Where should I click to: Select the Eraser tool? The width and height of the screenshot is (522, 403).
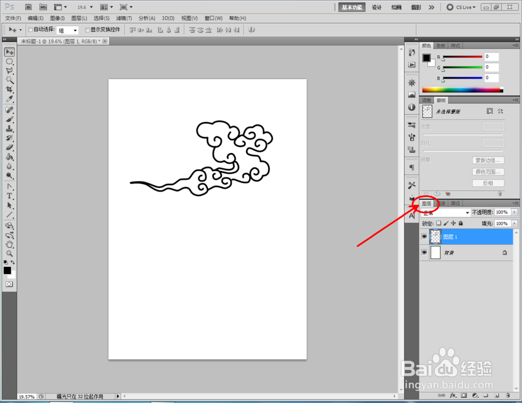coord(9,147)
